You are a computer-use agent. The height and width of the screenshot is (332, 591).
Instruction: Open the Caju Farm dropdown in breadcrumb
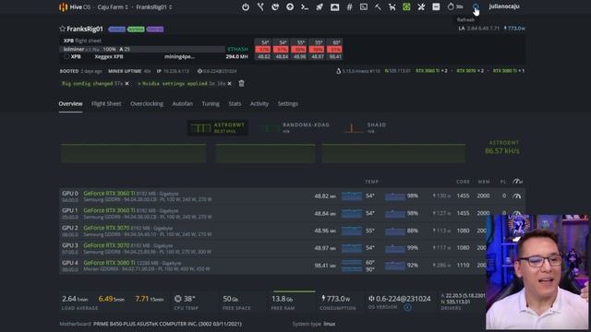tap(113, 6)
